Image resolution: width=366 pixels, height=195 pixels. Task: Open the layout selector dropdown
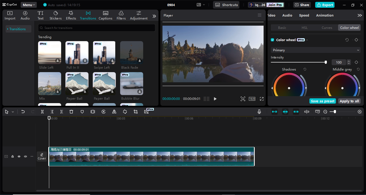(201, 5)
